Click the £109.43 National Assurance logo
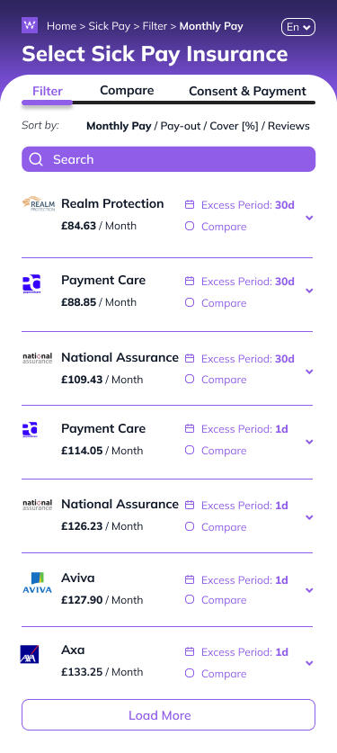Image resolution: width=337 pixels, height=753 pixels. click(x=38, y=358)
